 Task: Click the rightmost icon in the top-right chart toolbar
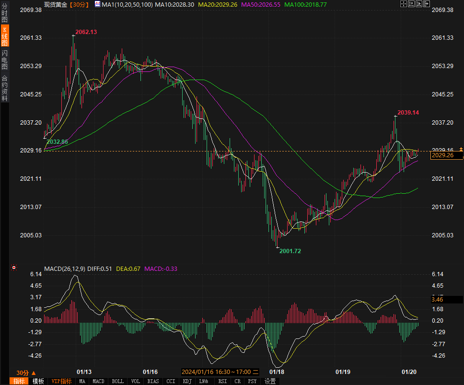[427, 4]
